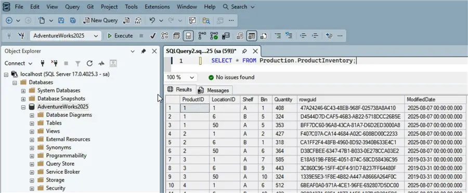The image size is (468, 193).
Task: Parse the query with the checkmark icon
Action: tap(153, 36)
